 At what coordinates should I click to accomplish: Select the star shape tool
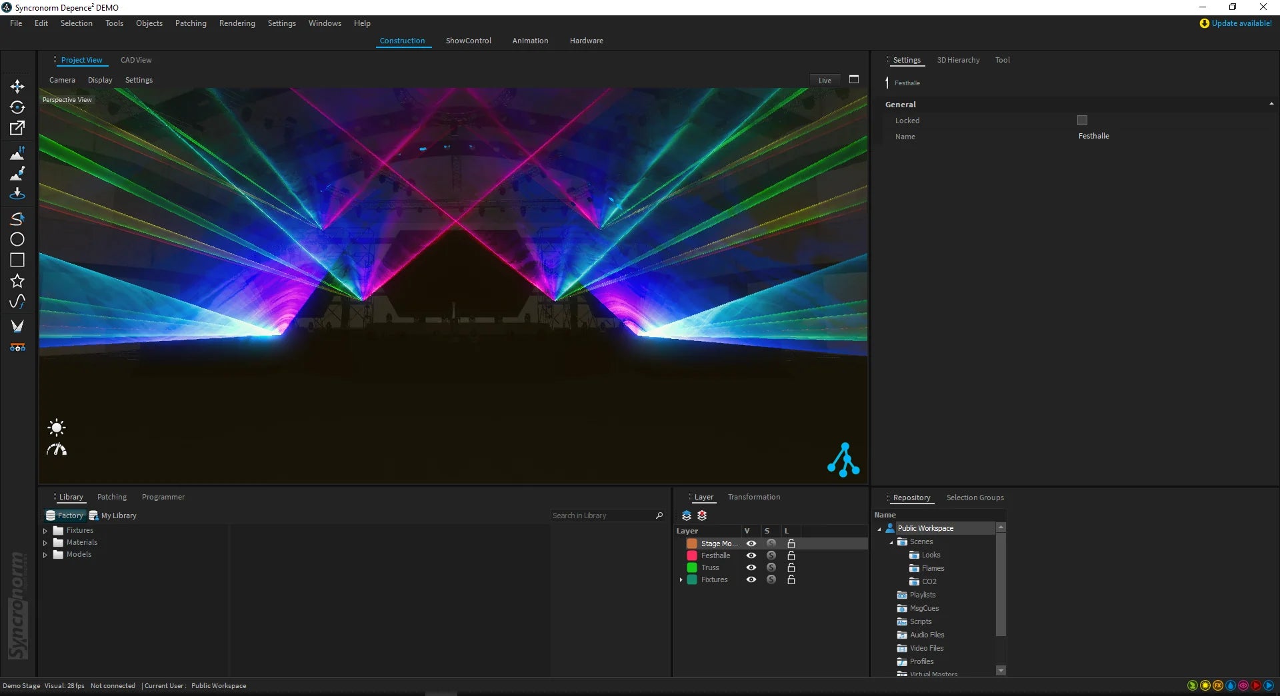pos(17,281)
